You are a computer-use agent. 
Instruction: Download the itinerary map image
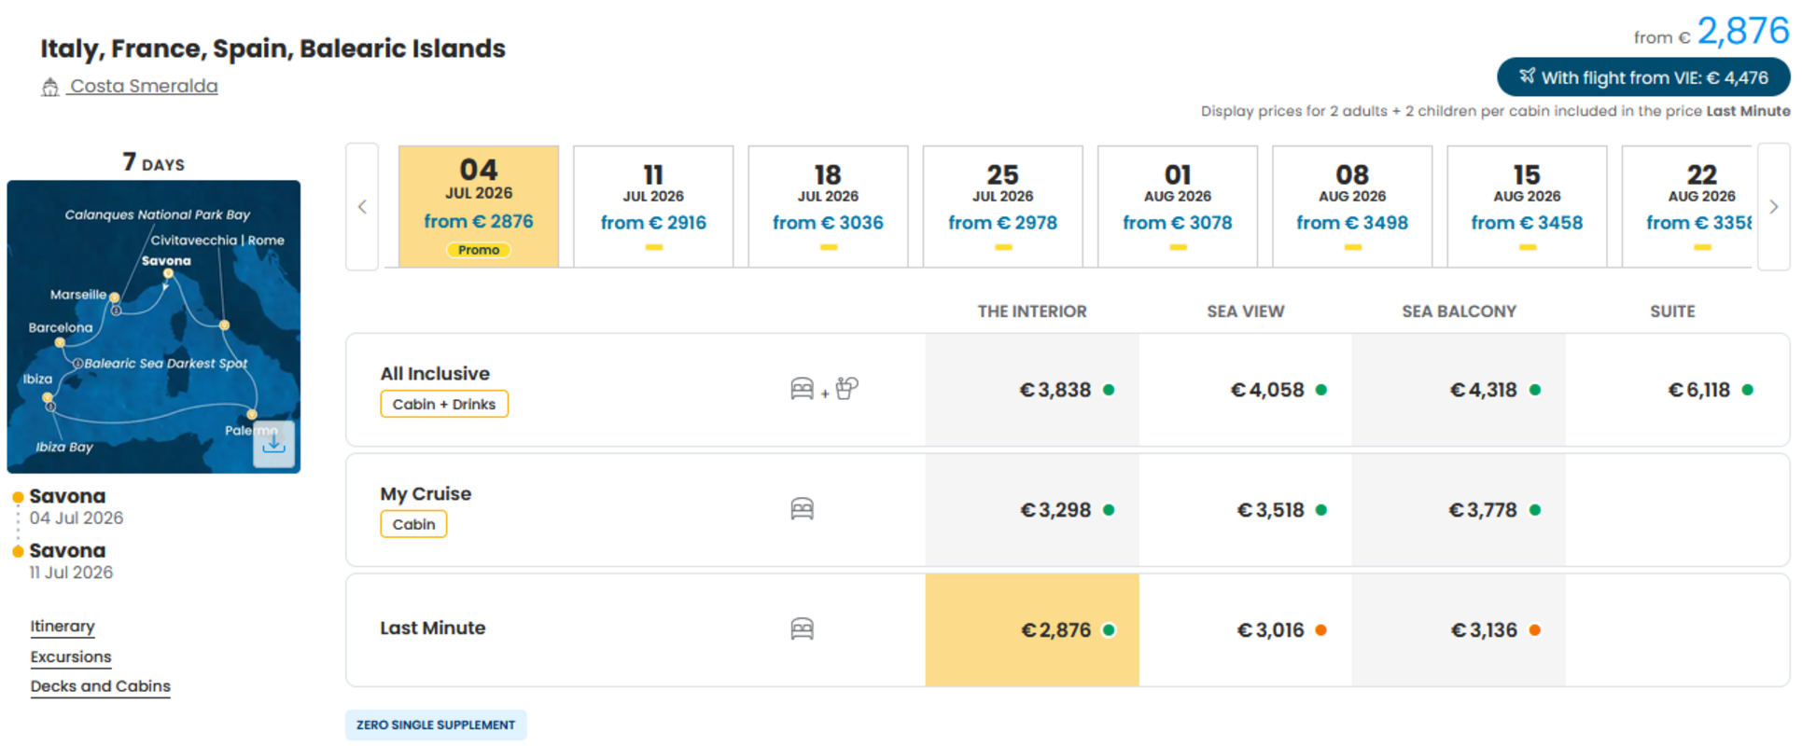tap(273, 444)
